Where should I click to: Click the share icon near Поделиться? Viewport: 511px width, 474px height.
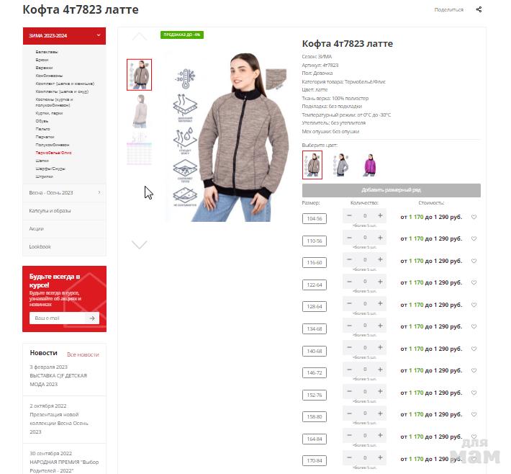(x=479, y=9)
